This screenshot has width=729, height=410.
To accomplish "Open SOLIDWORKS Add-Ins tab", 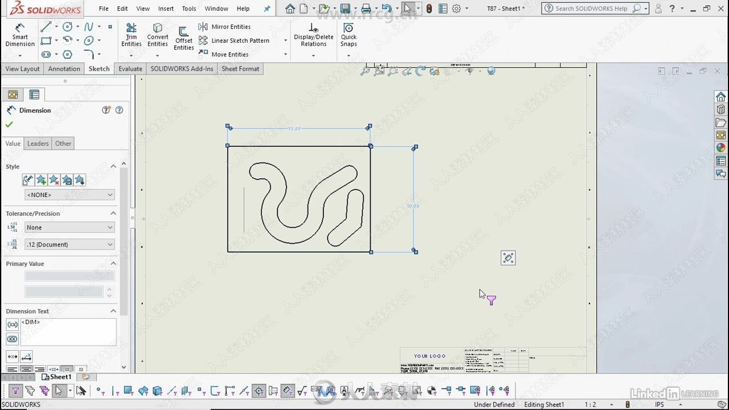I will click(x=182, y=69).
